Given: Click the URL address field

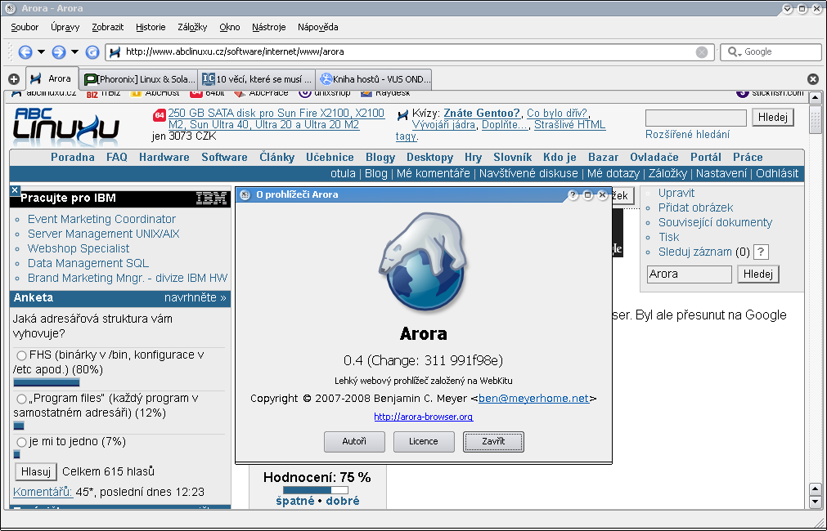Looking at the screenshot, I should pos(409,51).
